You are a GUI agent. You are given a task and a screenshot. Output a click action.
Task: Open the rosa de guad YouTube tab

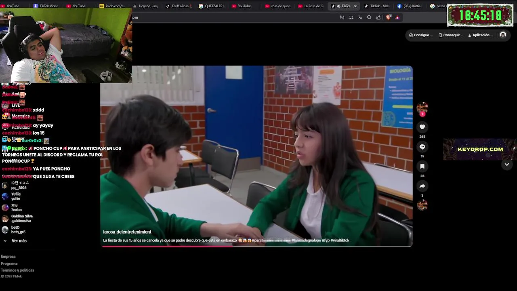tap(277, 6)
